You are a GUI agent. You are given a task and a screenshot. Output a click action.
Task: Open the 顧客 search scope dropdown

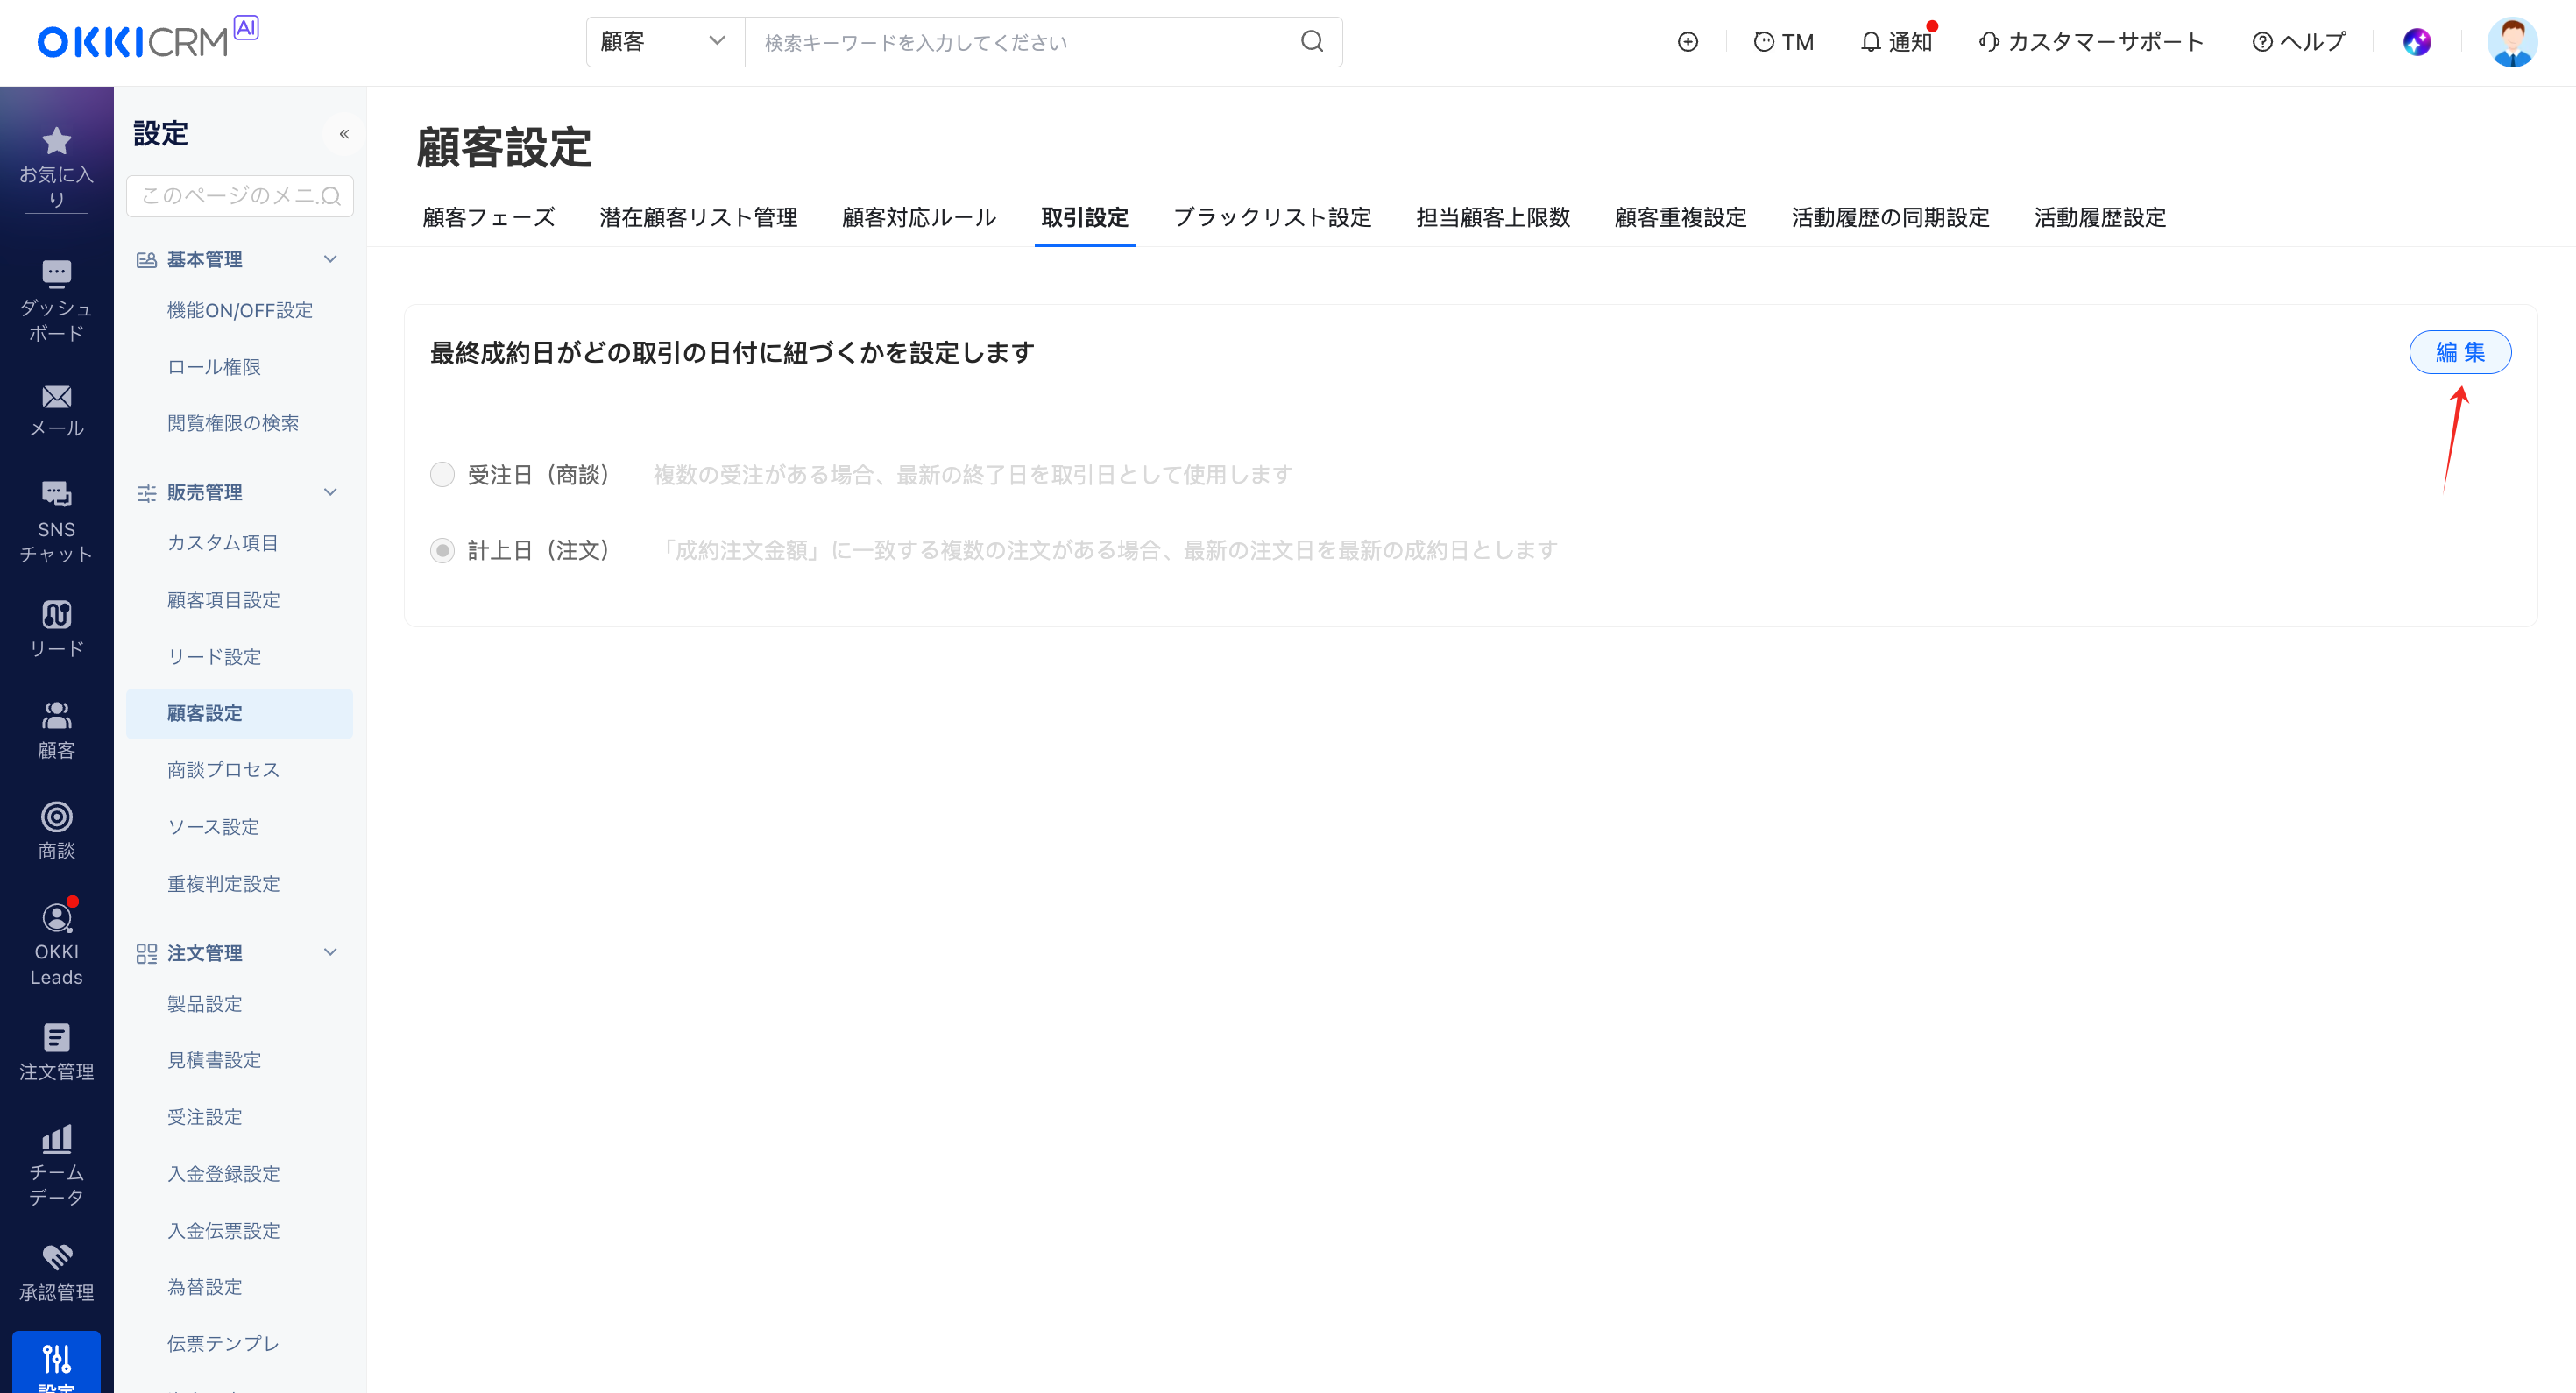[665, 42]
